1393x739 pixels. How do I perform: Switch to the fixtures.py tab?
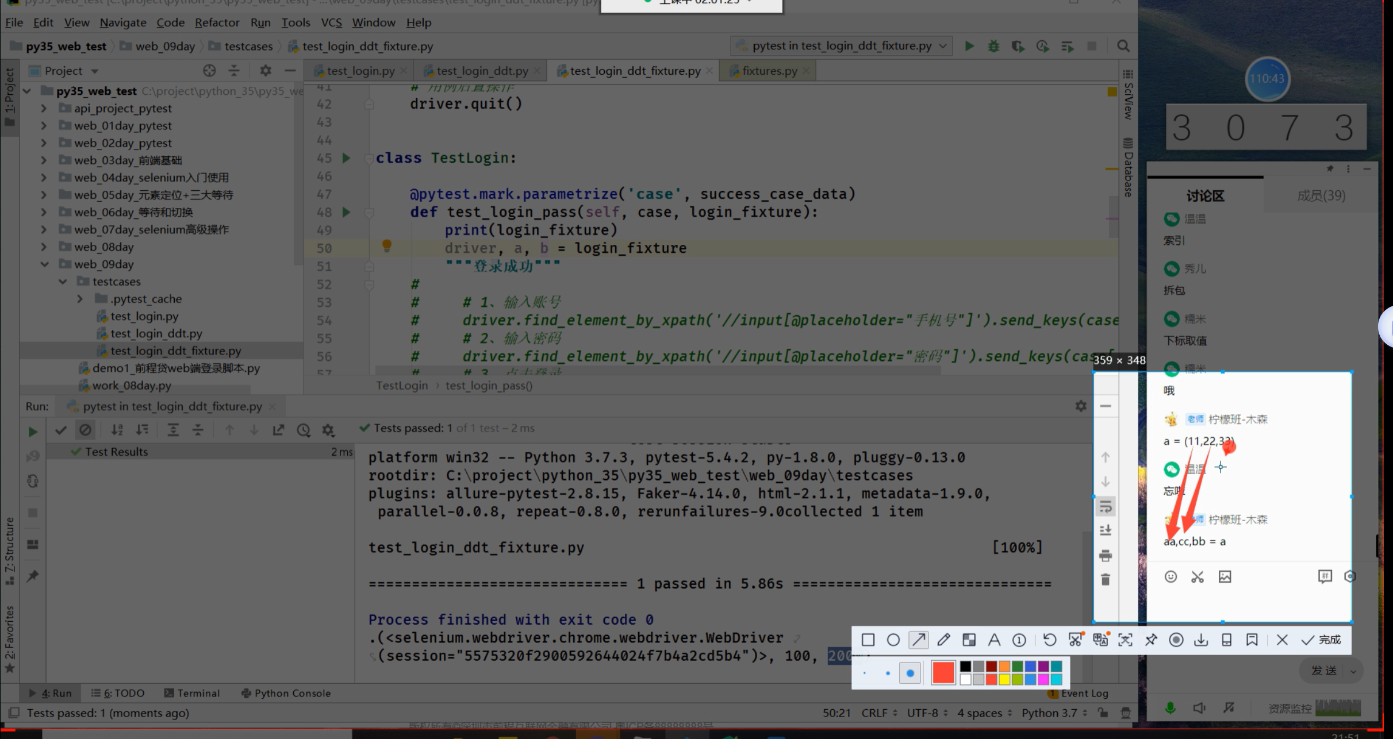769,71
